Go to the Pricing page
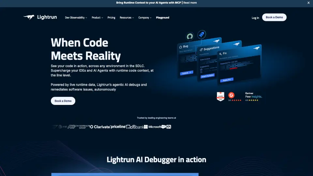Viewport: 313px width, 176px height. click(x=111, y=18)
